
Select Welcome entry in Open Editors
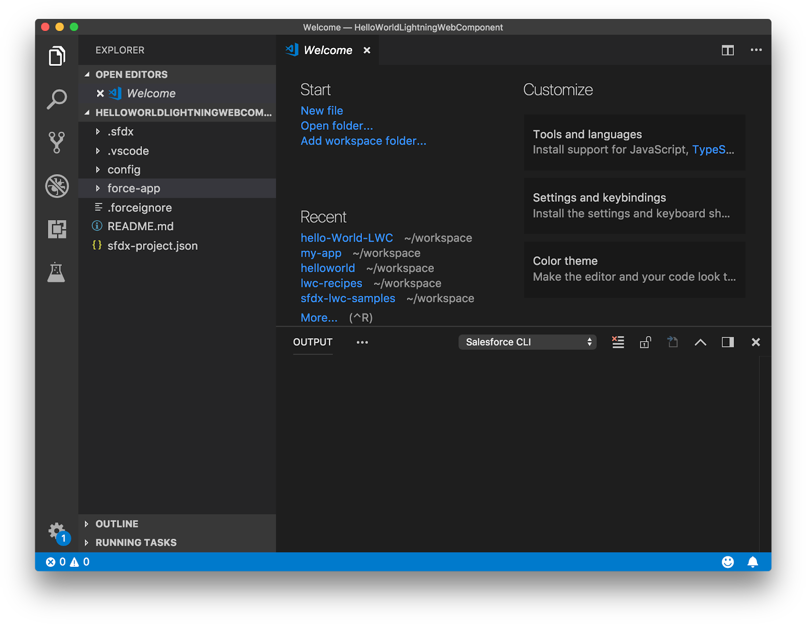(177, 93)
